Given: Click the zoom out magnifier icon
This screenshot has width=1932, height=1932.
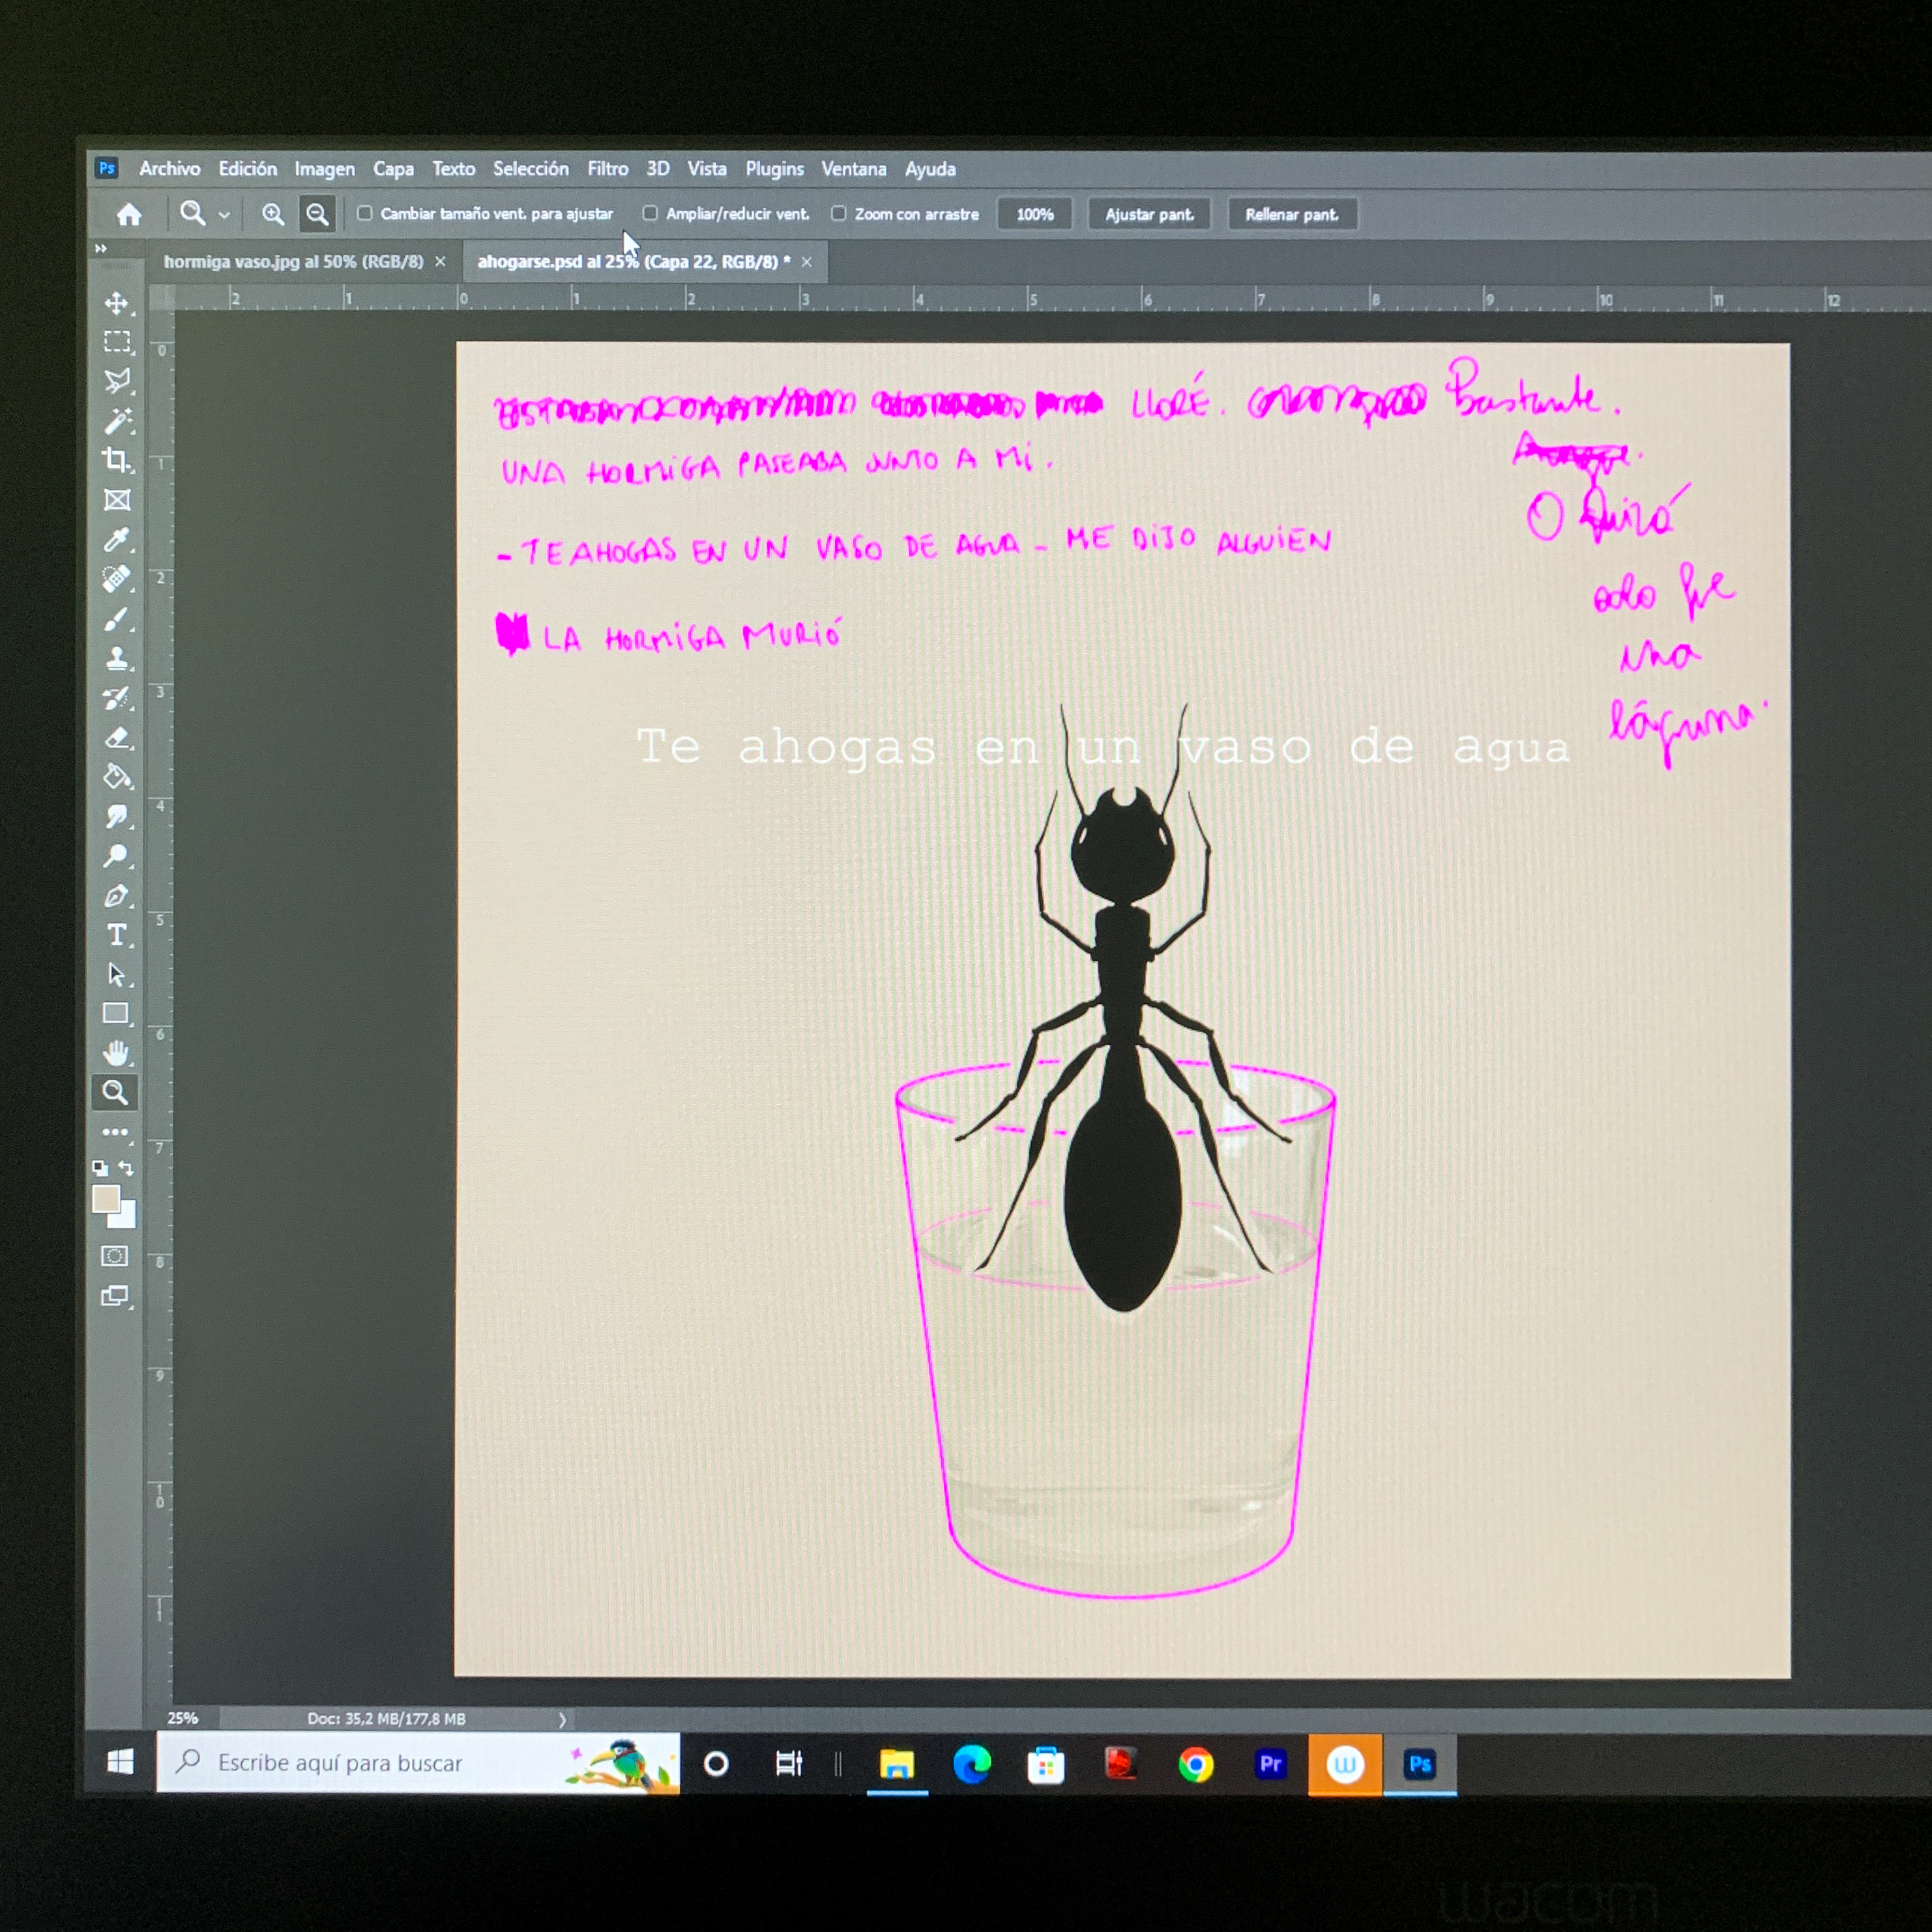Looking at the screenshot, I should (317, 214).
